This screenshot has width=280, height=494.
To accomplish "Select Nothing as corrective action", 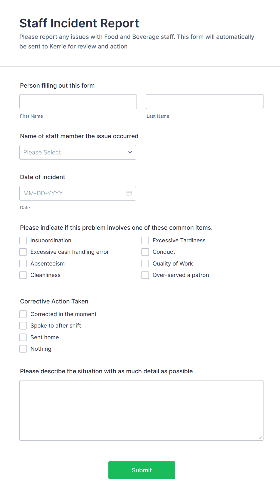I will click(x=23, y=349).
